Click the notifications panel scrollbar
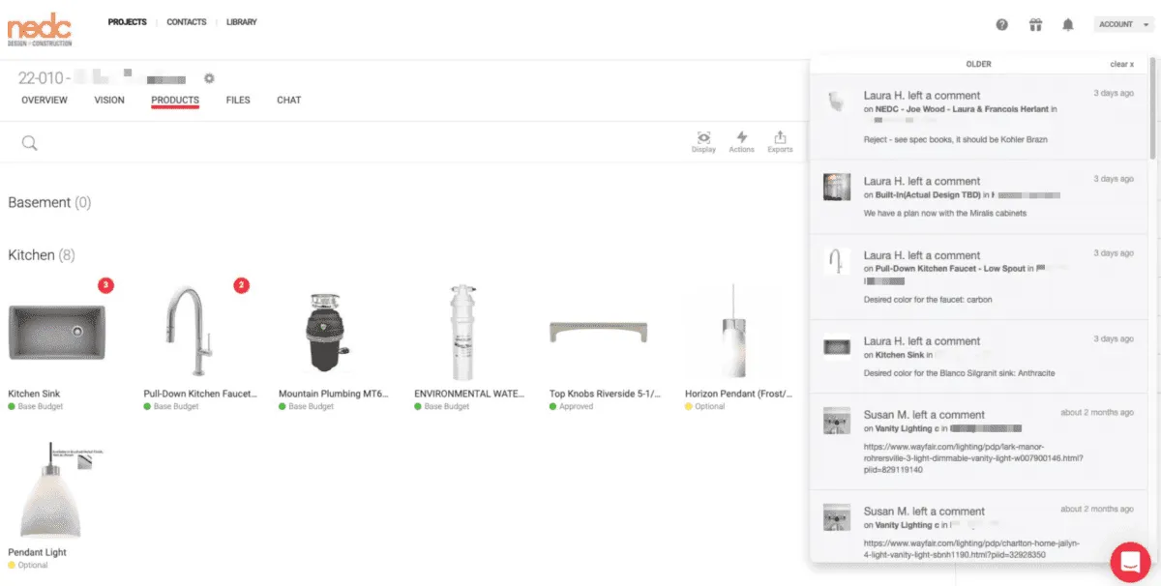1161x586 pixels. (x=1151, y=106)
